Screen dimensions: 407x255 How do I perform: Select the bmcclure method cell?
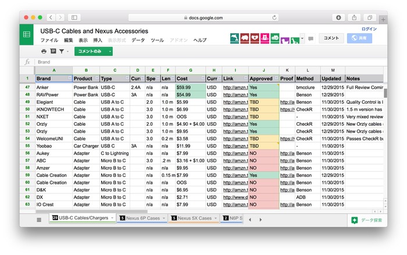pyautogui.click(x=308, y=87)
